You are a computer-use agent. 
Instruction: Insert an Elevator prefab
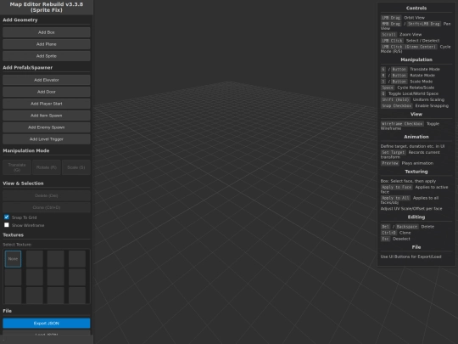click(47, 80)
